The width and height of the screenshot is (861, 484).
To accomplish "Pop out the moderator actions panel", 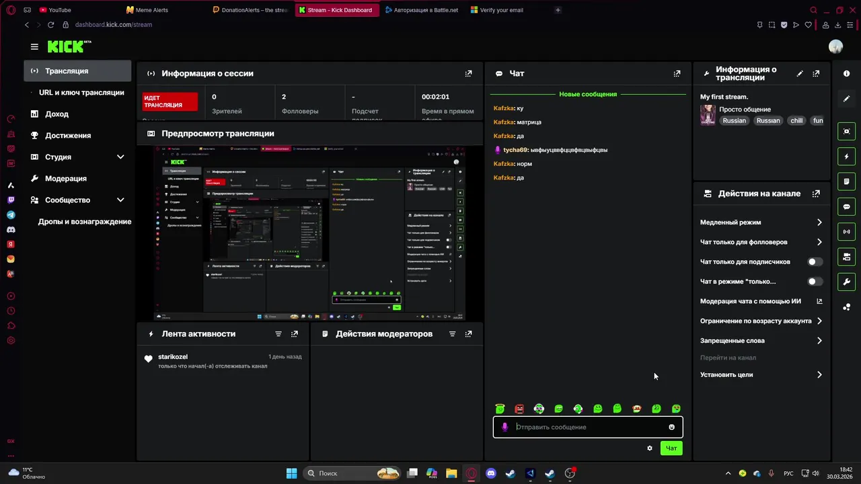I will click(469, 334).
